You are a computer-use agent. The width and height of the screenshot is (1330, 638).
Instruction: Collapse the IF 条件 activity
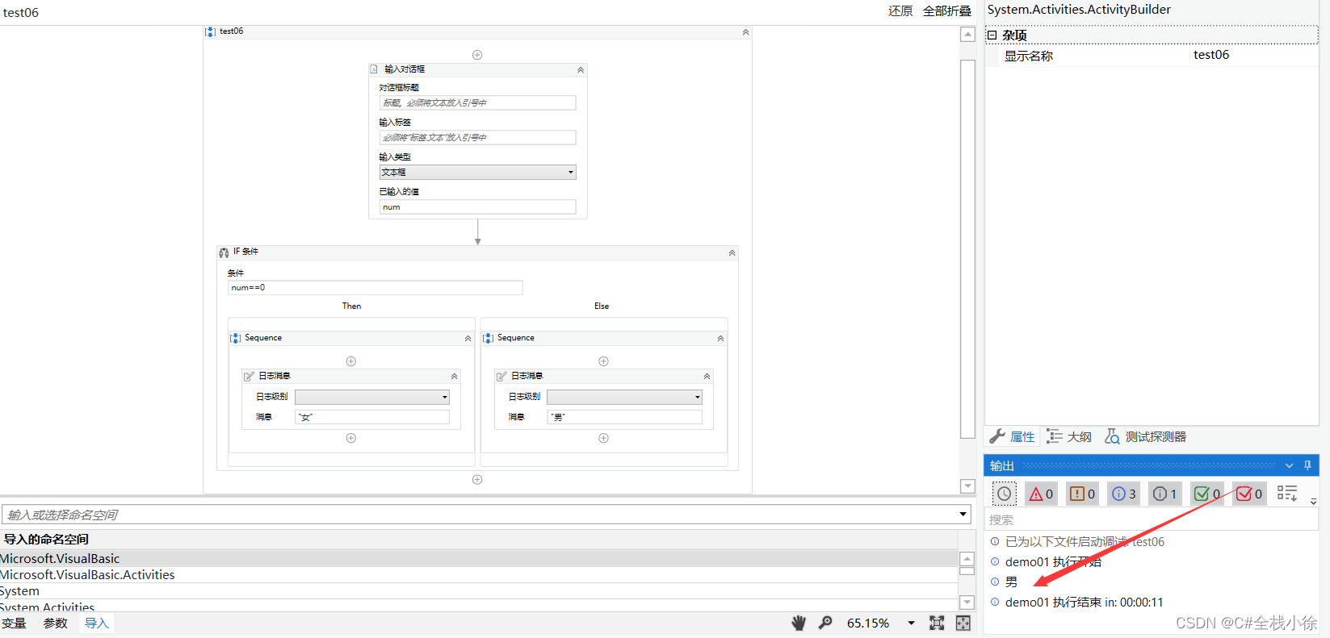coord(732,253)
